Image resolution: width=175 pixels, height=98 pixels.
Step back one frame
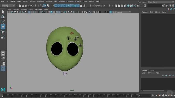click(156, 96)
